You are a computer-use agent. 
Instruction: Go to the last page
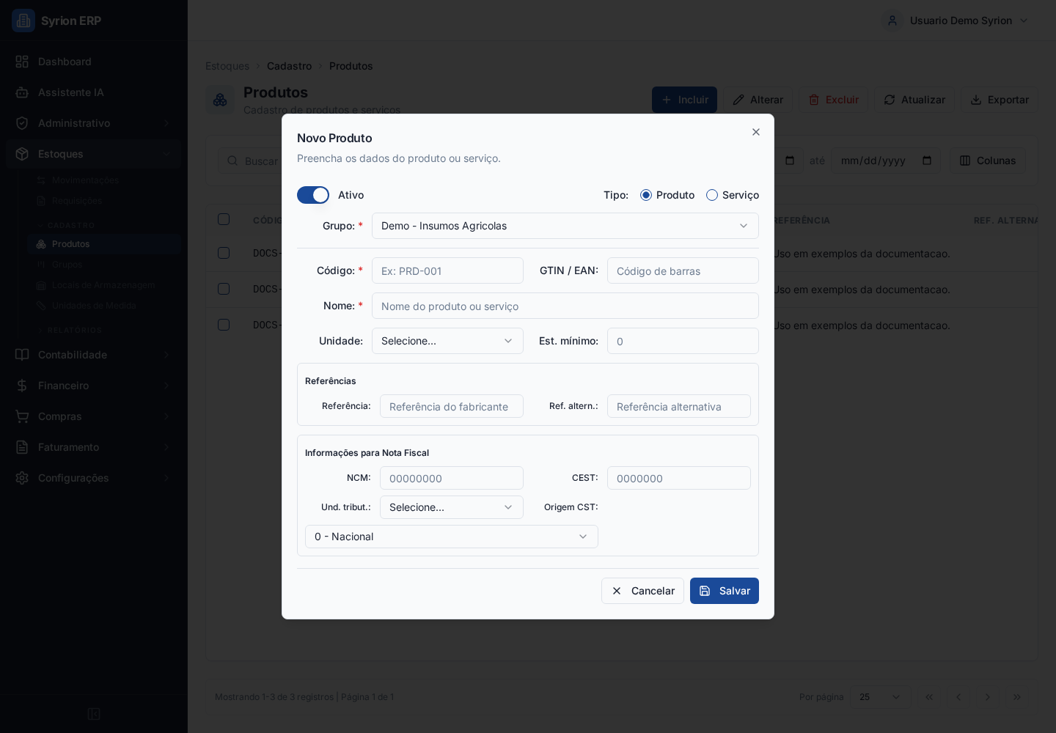pos(1017,697)
